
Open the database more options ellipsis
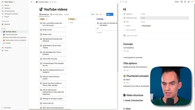coord(104,14)
